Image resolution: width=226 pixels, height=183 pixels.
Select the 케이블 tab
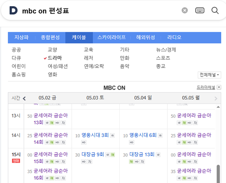click(79, 37)
